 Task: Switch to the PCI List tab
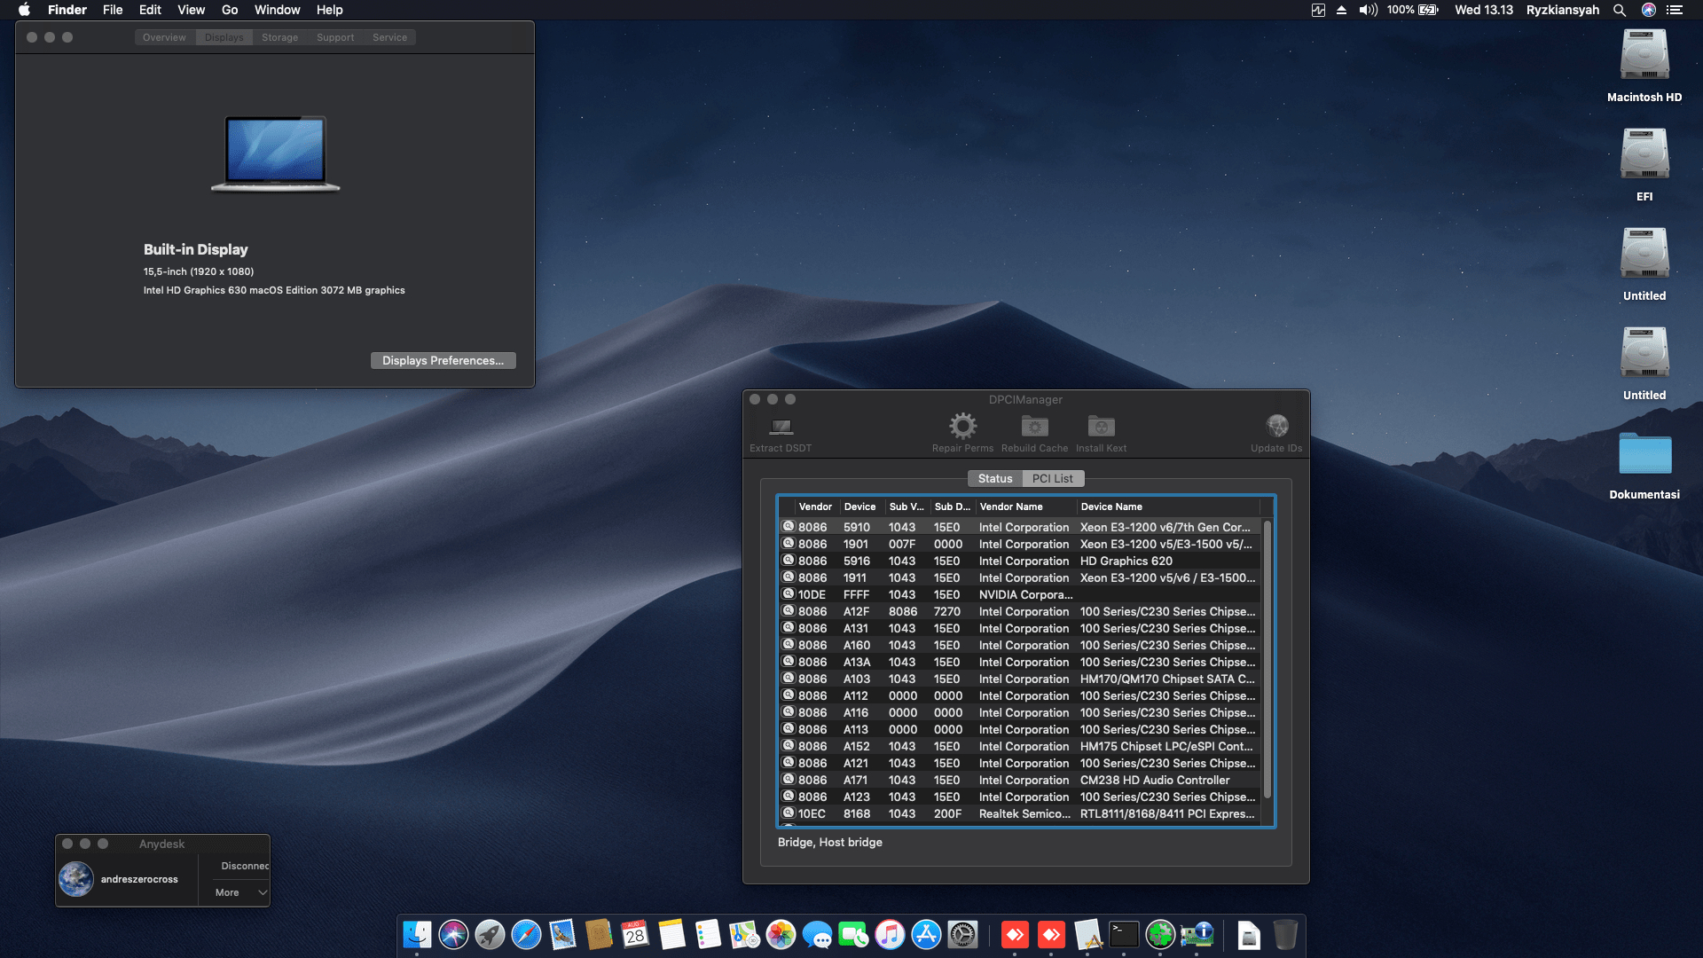1053,478
